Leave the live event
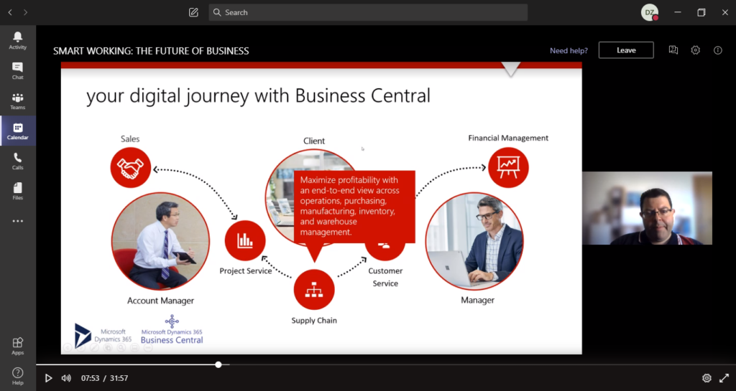The image size is (736, 391). pyautogui.click(x=626, y=50)
